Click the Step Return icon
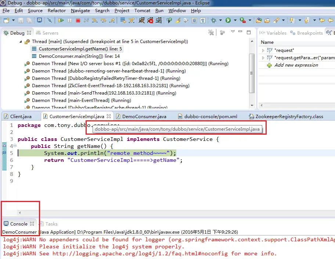The height and width of the screenshot is (259, 335). (112, 20)
